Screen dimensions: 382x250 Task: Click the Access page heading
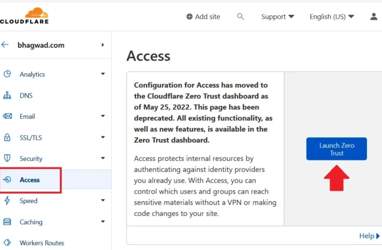(x=148, y=56)
